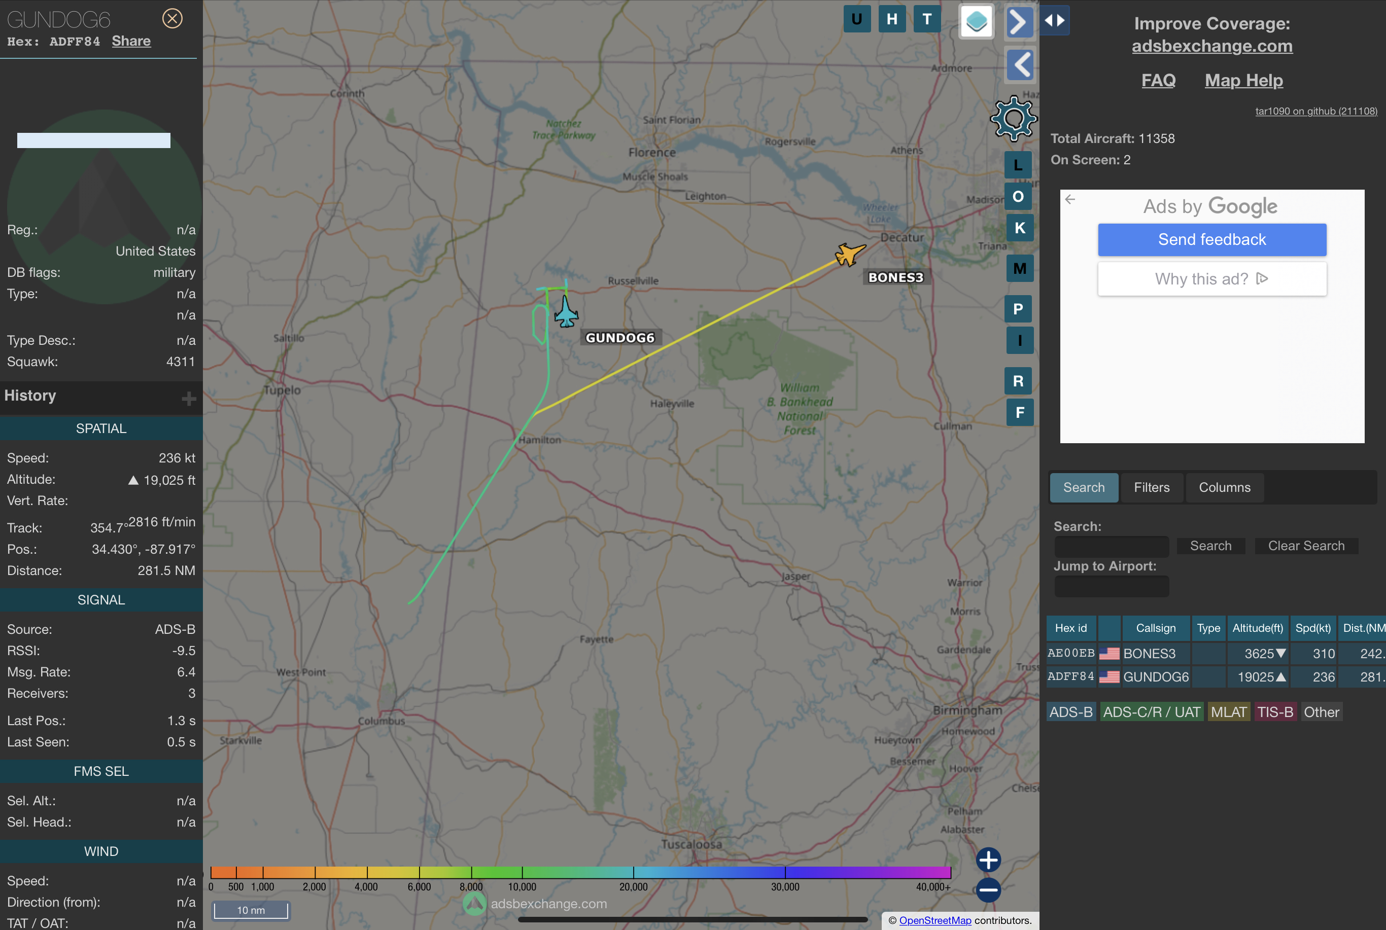Select the GUNDOG6 fighter jet icon on map
Screen dimensions: 1386x930
(x=566, y=312)
